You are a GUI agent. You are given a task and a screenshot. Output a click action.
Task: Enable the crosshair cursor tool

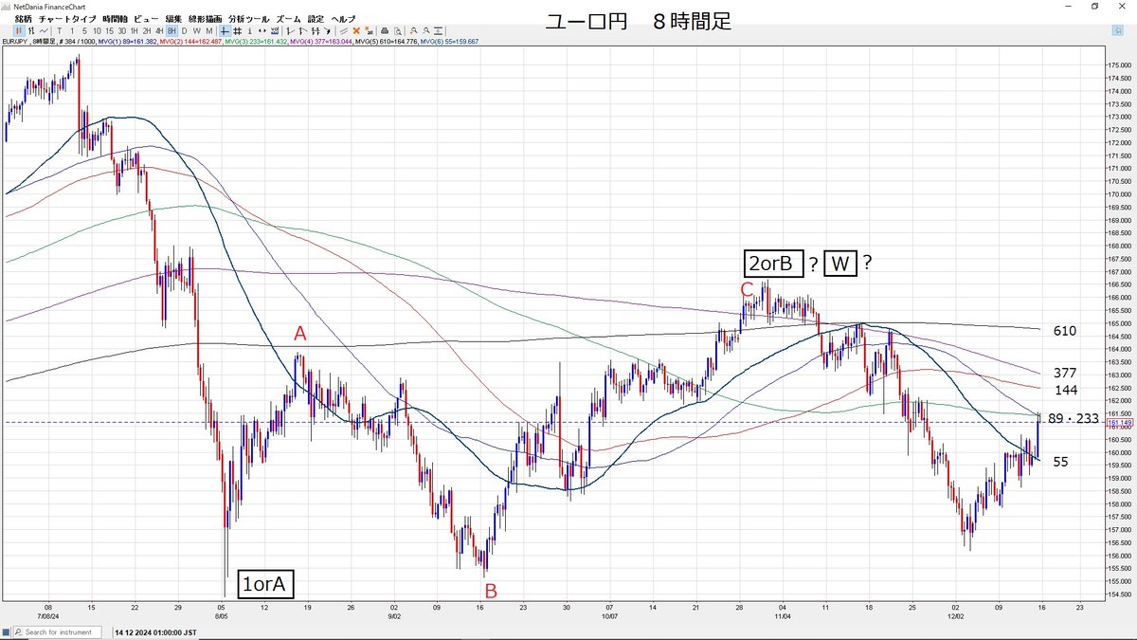[225, 31]
